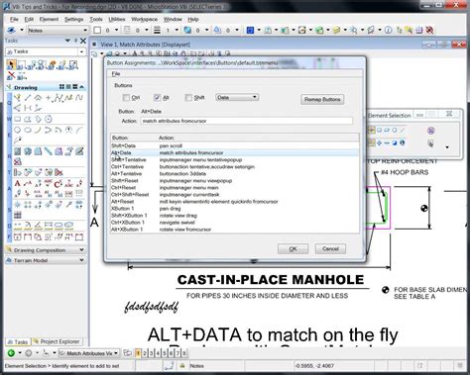Screen dimensions: 470x375
Task: Select the Place Circle tool
Action: [18, 130]
